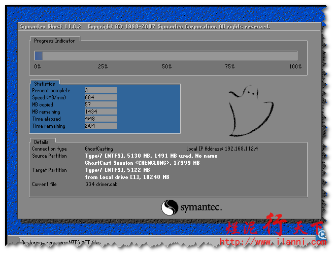Click the 25% progress scale label
Image resolution: width=336 pixels, height=256 pixels.
click(103, 66)
